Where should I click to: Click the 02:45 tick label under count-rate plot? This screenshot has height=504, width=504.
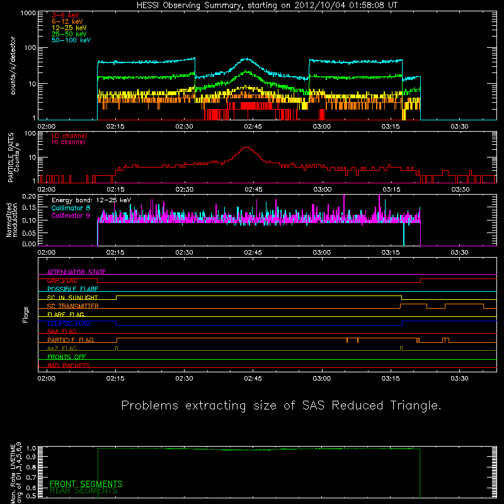point(253,127)
